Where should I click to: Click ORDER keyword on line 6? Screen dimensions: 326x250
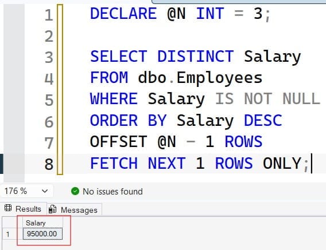(x=114, y=120)
